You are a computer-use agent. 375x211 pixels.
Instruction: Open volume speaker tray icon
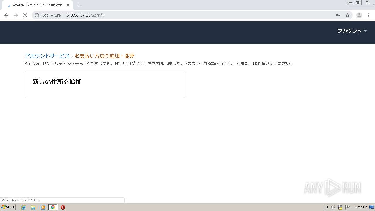pos(333,207)
